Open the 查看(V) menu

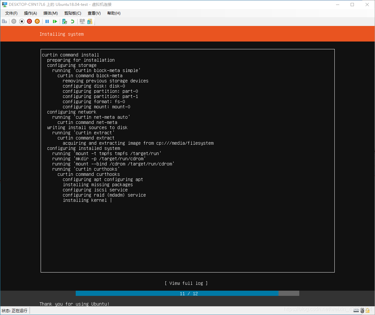coord(94,13)
